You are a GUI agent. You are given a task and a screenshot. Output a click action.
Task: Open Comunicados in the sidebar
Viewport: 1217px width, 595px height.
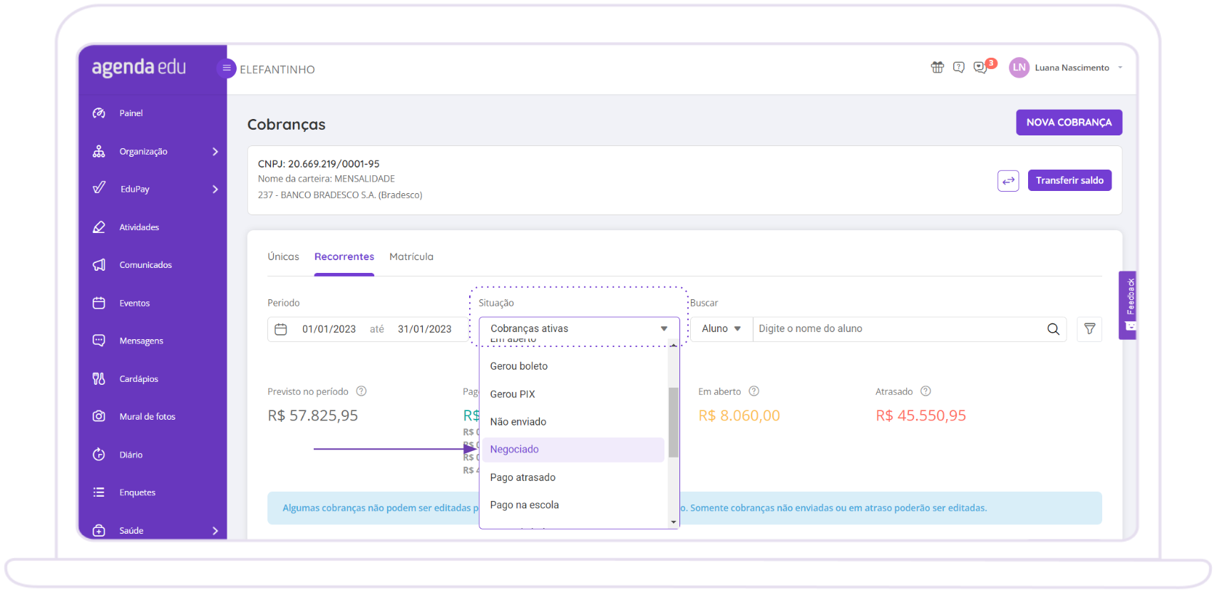[x=145, y=265]
